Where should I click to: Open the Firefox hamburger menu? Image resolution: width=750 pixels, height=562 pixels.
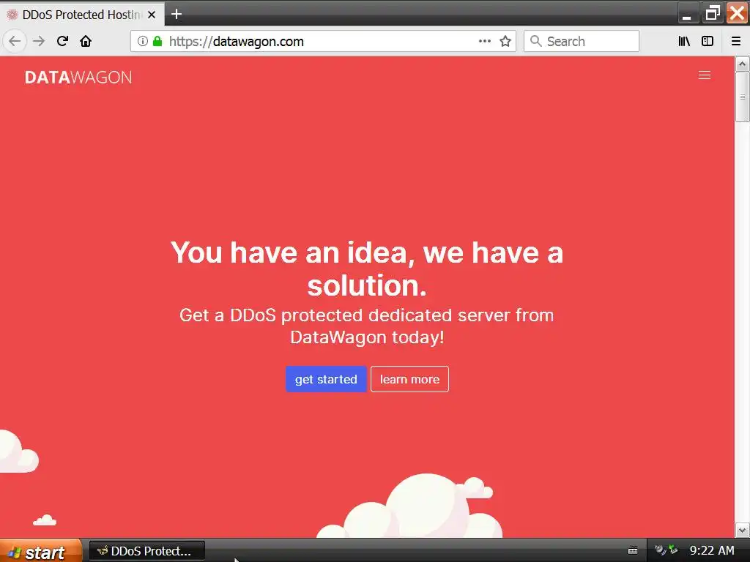tap(735, 42)
